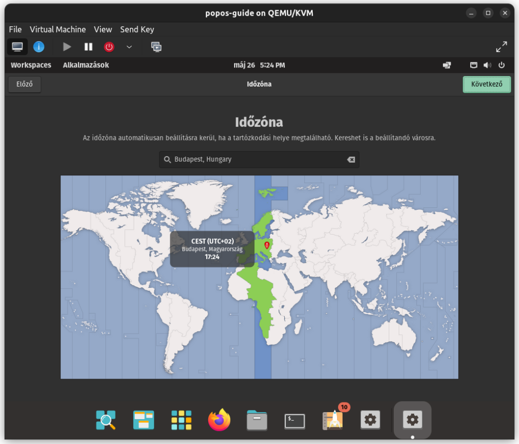
Task: Click the network status icon
Action: pos(474,65)
